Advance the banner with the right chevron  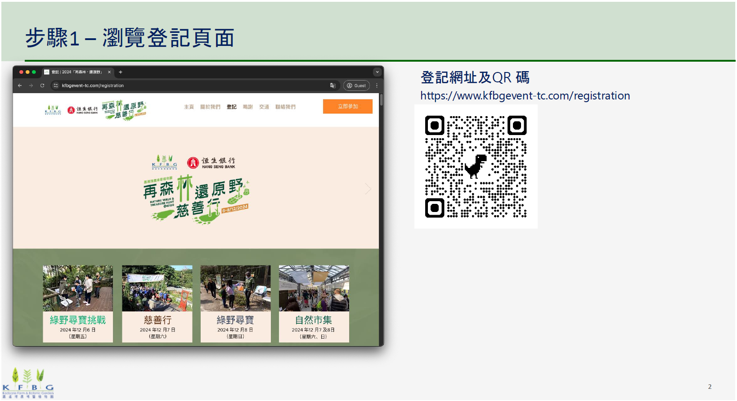[368, 189]
